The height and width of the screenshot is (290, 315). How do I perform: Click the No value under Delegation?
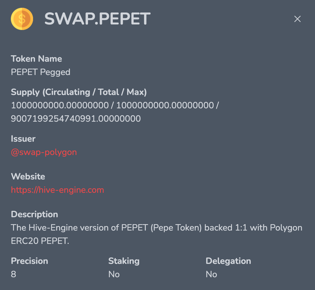coord(211,274)
